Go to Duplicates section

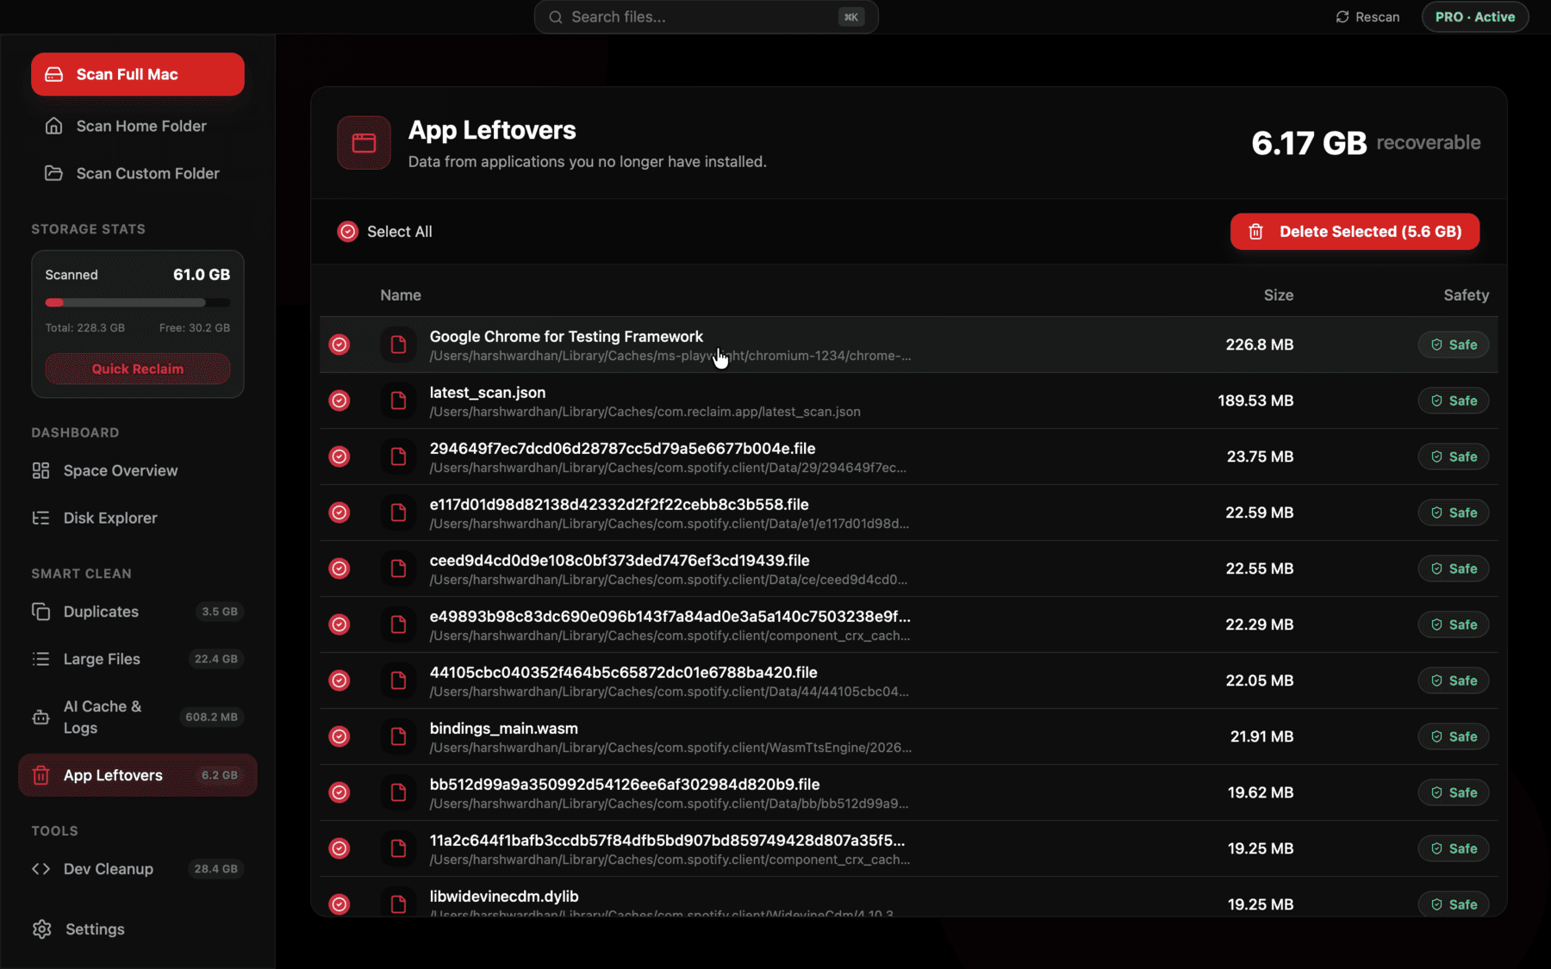[x=138, y=612]
